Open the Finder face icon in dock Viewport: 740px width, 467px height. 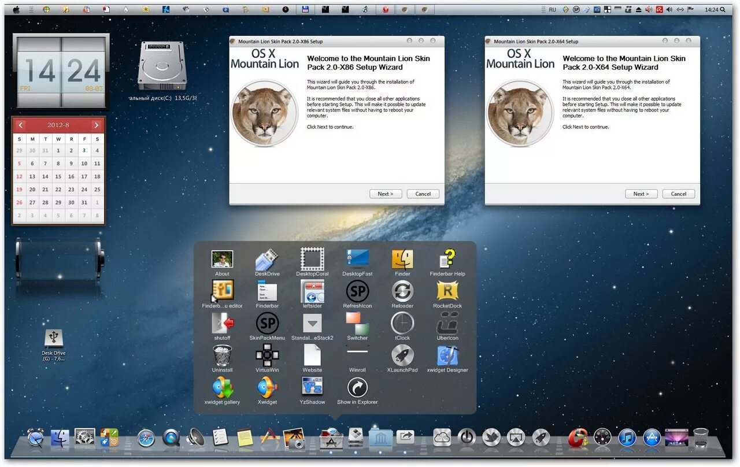(x=60, y=438)
